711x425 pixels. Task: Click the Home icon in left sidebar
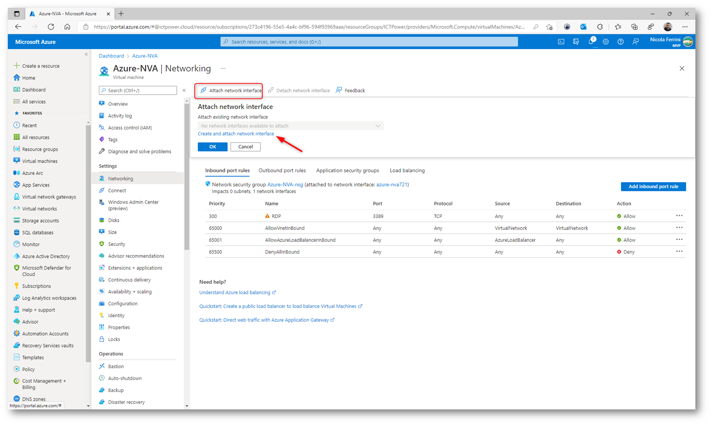pos(16,78)
